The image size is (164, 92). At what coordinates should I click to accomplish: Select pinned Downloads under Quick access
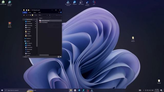pyautogui.click(x=29, y=24)
